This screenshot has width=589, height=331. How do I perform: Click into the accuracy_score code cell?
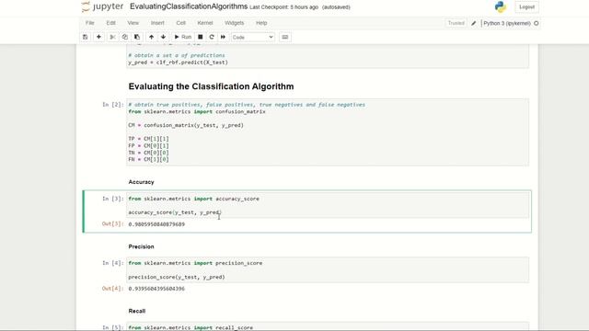(328, 205)
